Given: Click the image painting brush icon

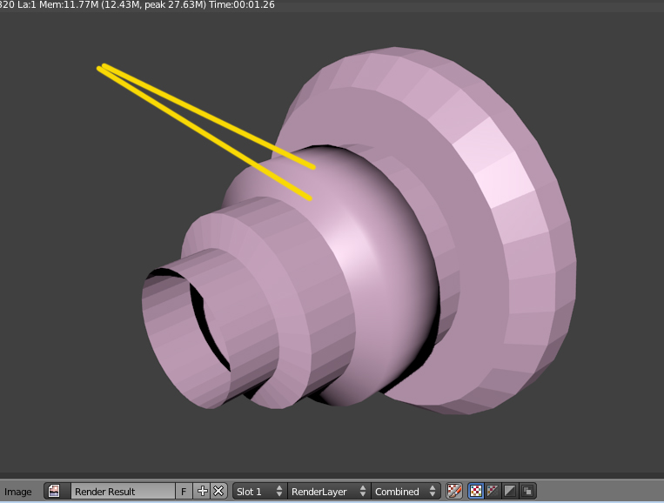Looking at the screenshot, I should (454, 491).
